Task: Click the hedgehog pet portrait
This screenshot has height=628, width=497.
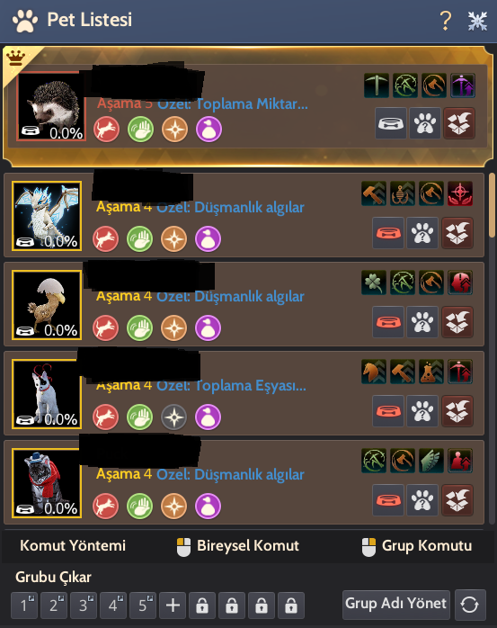Action: click(x=50, y=106)
